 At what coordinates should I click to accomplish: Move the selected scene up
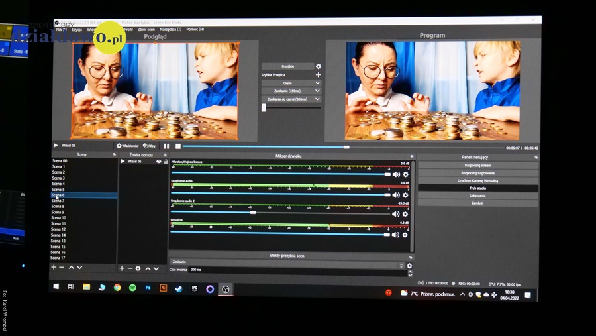71,268
